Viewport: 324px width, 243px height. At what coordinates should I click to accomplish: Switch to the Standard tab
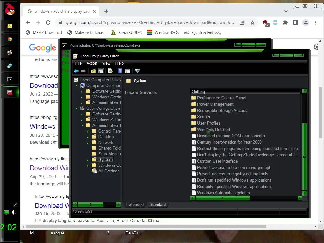click(x=158, y=204)
